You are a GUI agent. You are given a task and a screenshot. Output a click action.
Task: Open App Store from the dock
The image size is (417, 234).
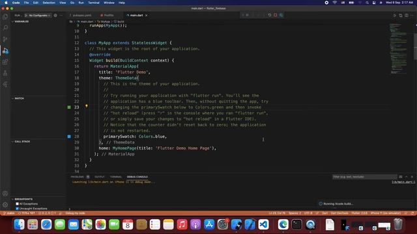[209, 225]
